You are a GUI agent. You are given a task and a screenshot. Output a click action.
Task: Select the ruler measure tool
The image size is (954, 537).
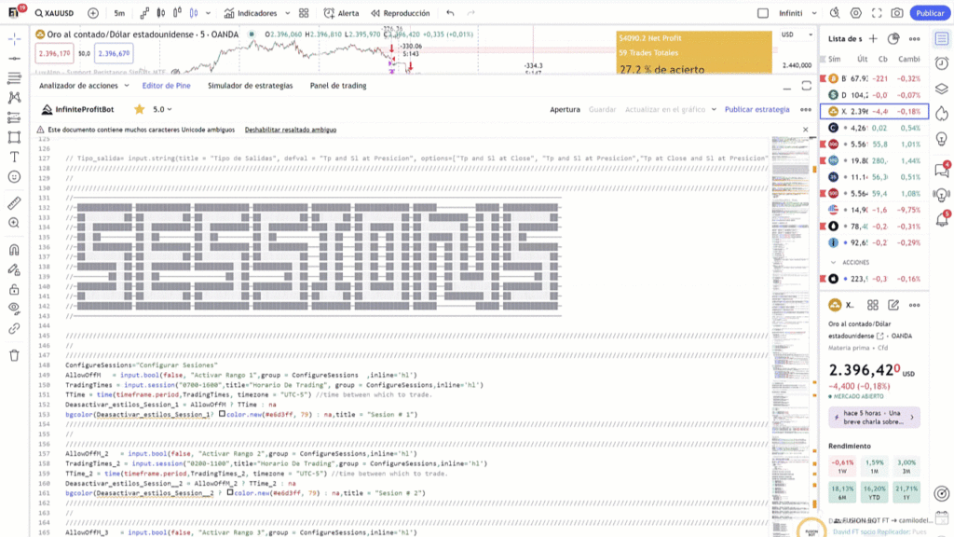[14, 202]
